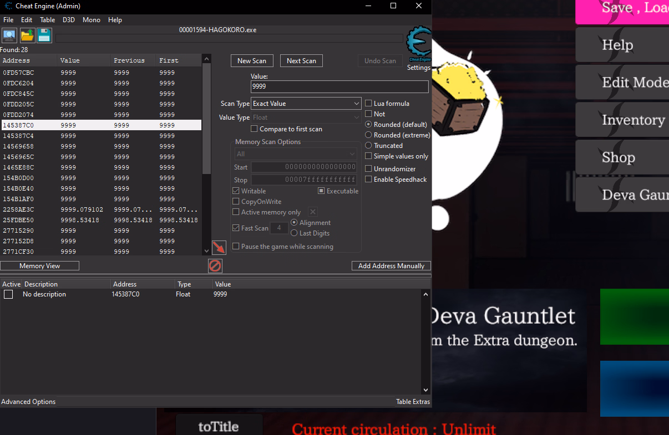Click the red clear address list icon

[215, 266]
